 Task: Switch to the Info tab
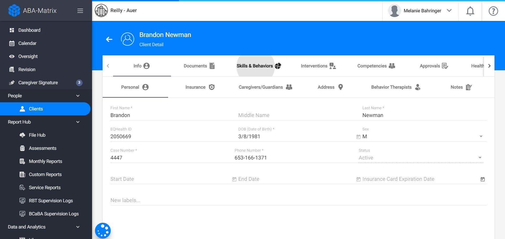[x=142, y=66]
